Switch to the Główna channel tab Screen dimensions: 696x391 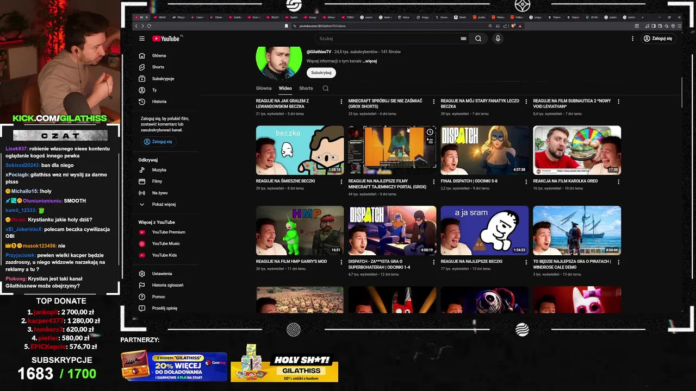264,88
